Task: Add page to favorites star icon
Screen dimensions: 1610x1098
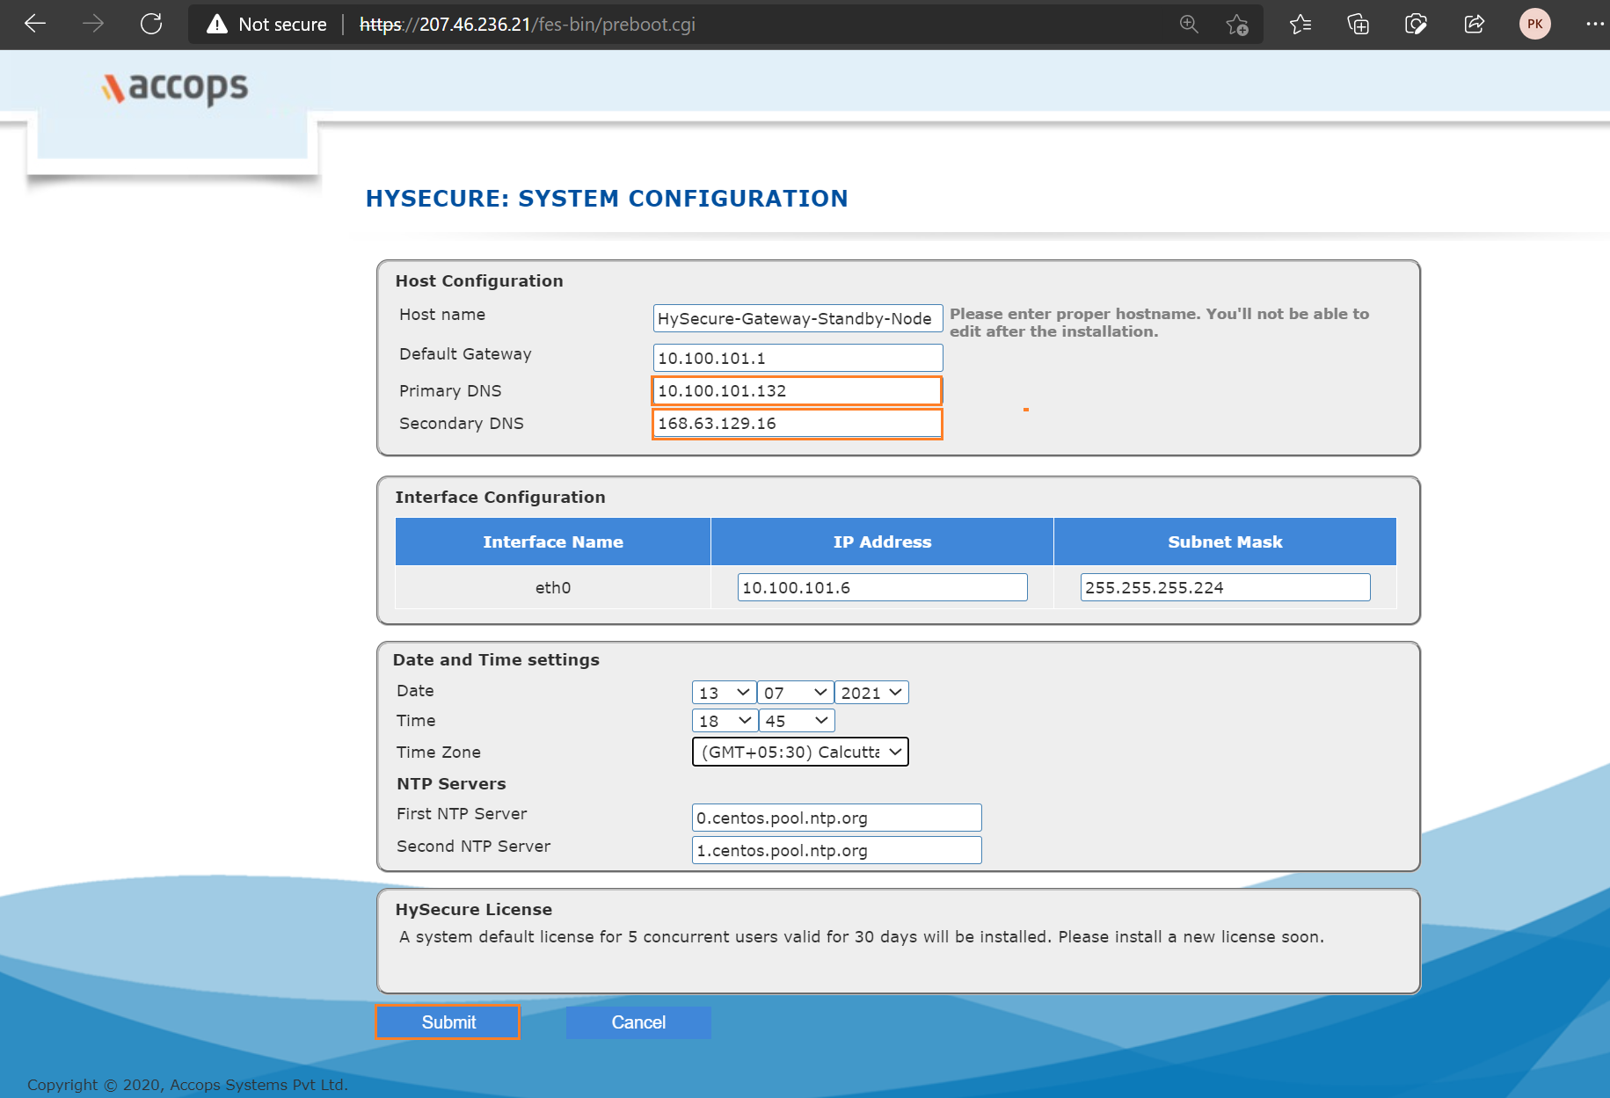Action: (x=1237, y=25)
